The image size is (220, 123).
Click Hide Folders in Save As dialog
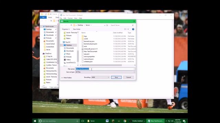(x=66, y=78)
